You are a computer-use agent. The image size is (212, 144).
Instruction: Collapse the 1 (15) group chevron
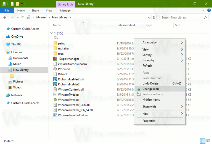(51, 33)
